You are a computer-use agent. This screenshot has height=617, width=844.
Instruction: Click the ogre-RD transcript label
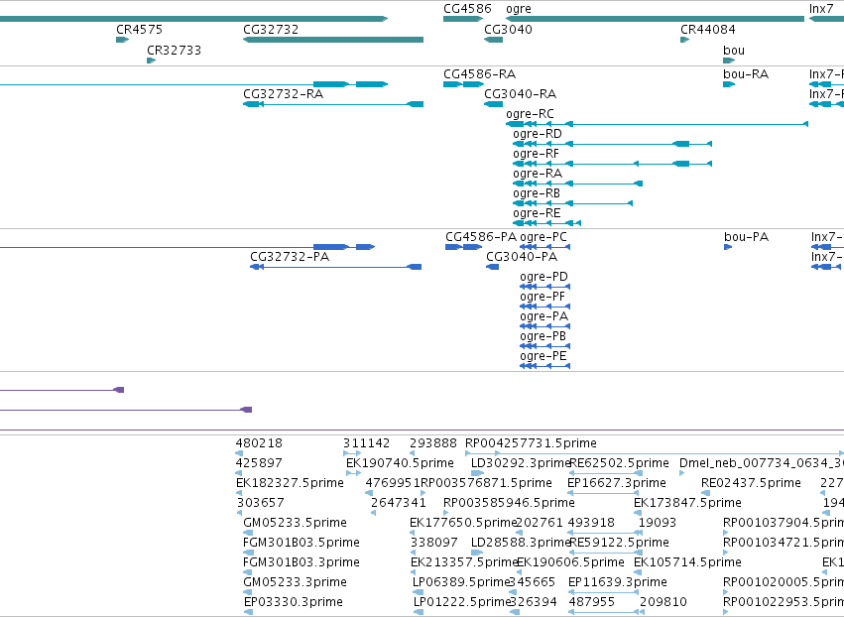tap(538, 134)
